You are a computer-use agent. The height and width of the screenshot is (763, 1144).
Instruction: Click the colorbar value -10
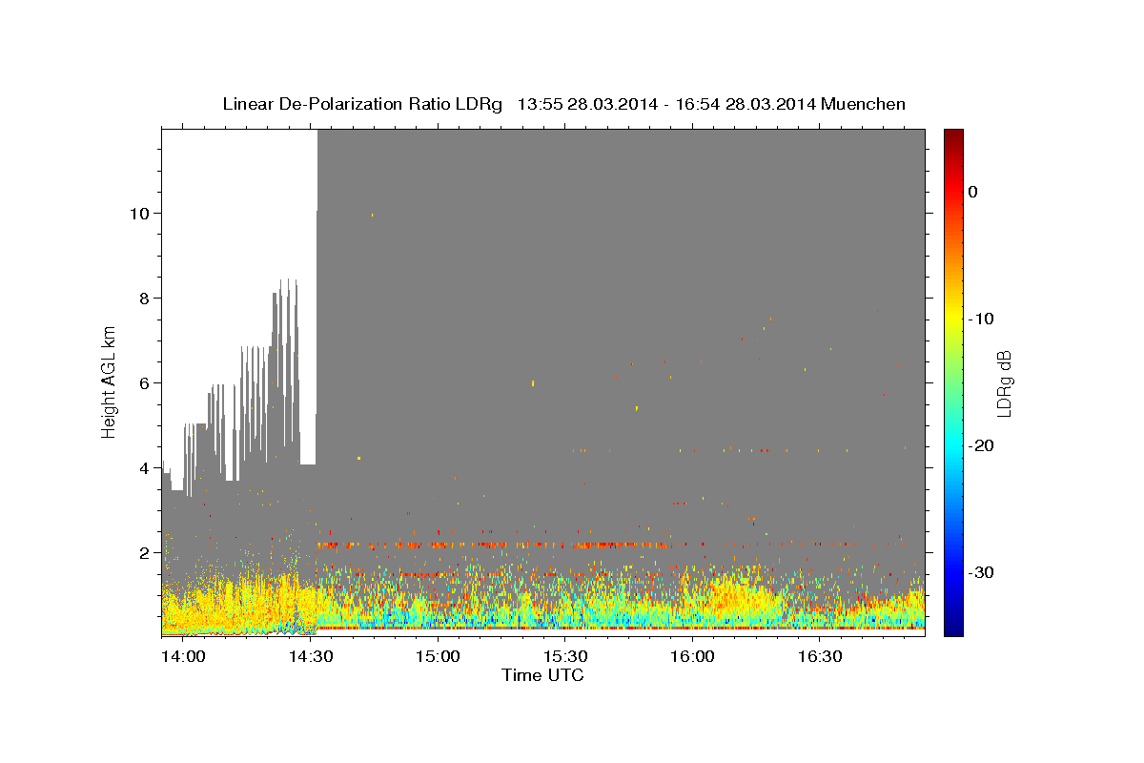pos(982,319)
